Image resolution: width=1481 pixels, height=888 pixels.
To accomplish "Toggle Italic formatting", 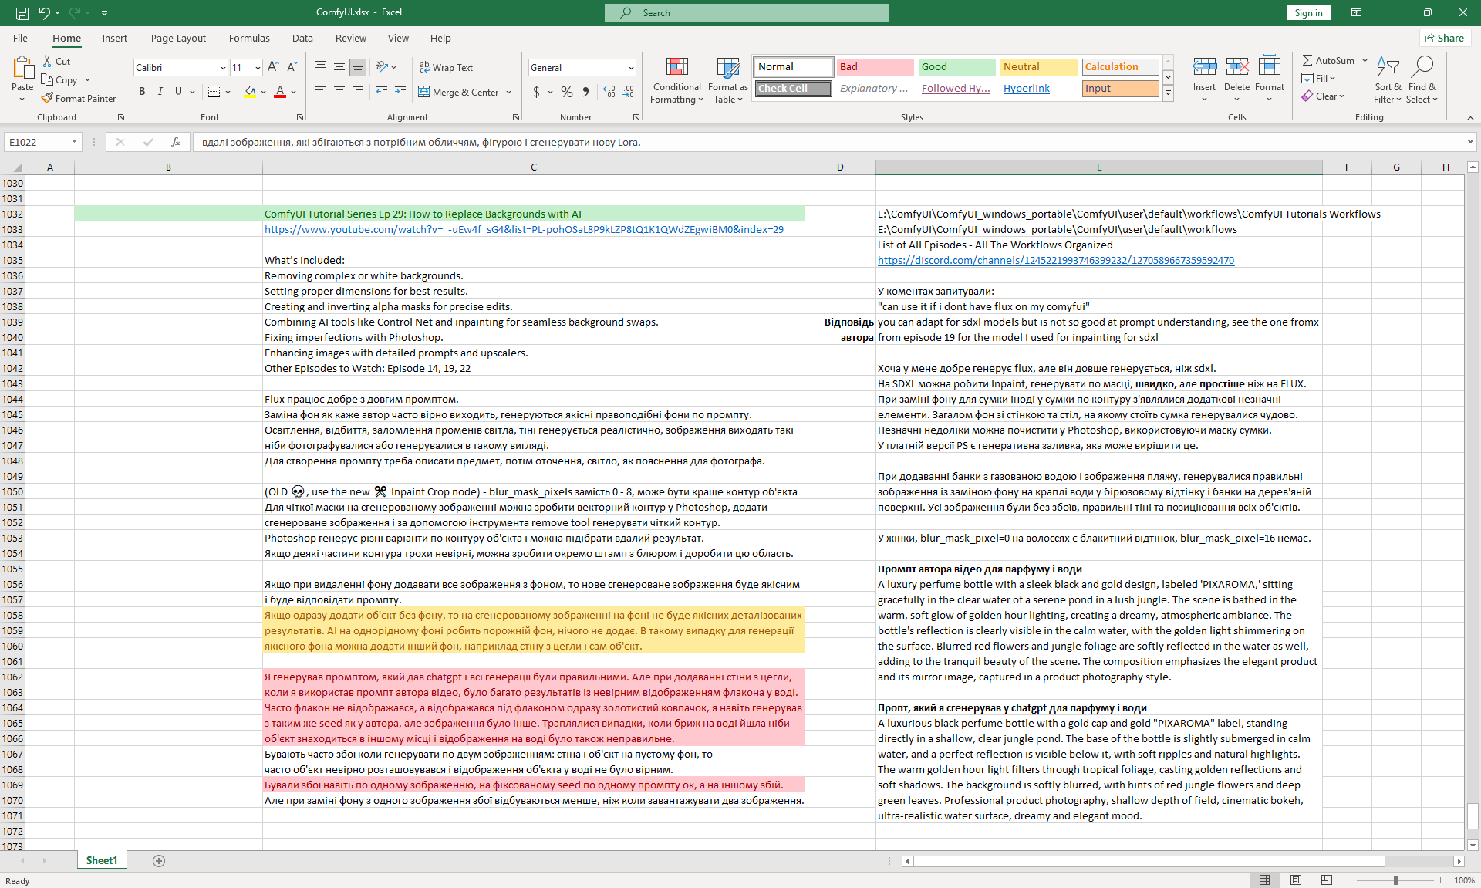I will tap(160, 92).
